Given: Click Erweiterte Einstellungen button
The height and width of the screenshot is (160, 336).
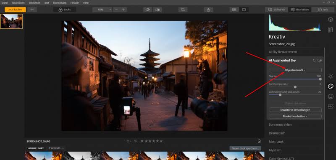Looking at the screenshot, I should pyautogui.click(x=295, y=110).
